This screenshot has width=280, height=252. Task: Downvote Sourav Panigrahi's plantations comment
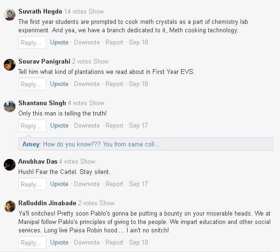click(x=87, y=84)
